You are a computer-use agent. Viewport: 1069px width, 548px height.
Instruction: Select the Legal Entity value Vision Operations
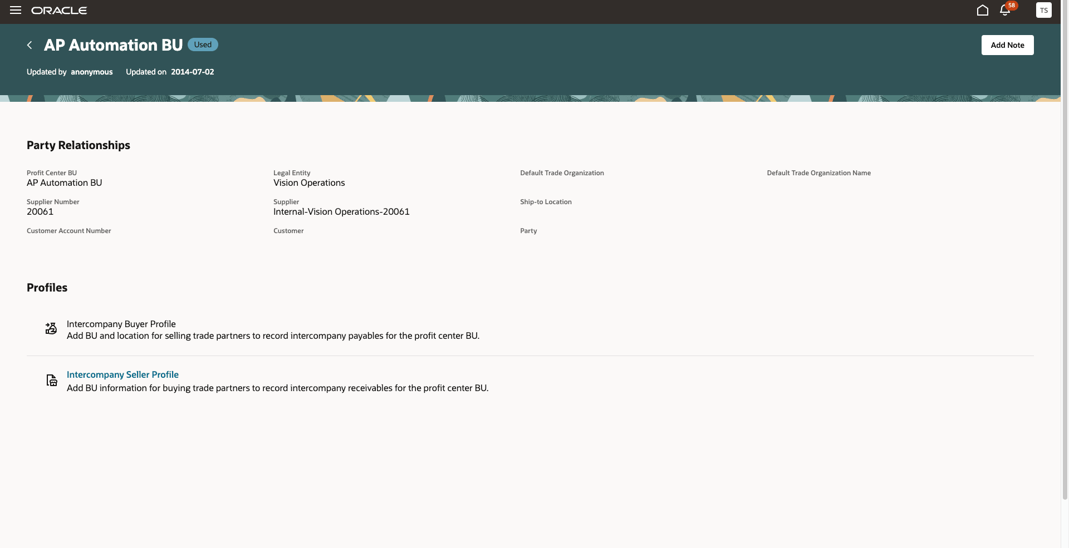(309, 183)
